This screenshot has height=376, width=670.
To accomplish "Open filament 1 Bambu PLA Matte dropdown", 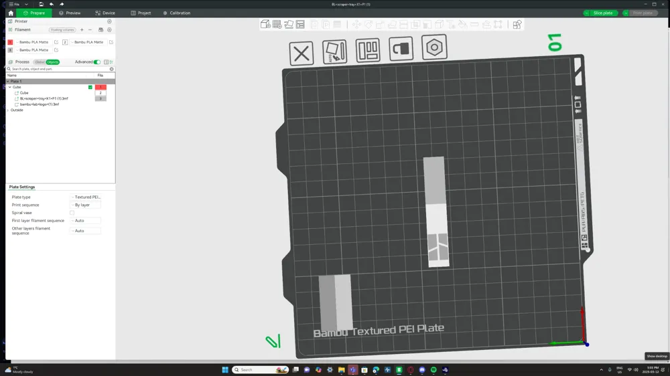I will [x=33, y=42].
